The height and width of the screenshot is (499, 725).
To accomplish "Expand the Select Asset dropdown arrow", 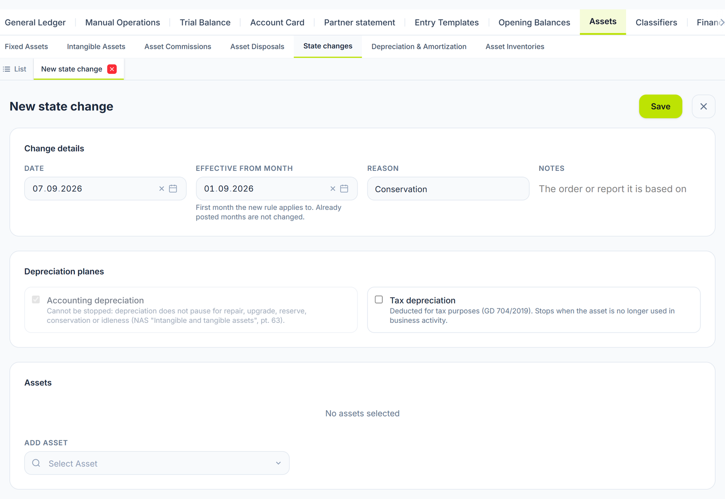I will (x=278, y=463).
